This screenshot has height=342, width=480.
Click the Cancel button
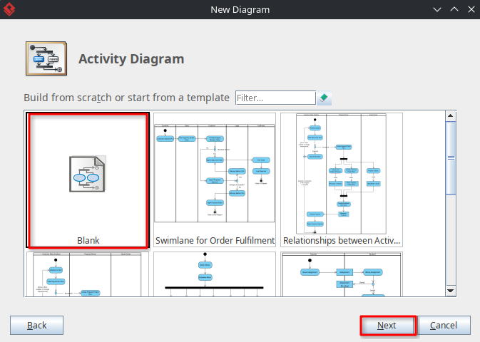(444, 326)
